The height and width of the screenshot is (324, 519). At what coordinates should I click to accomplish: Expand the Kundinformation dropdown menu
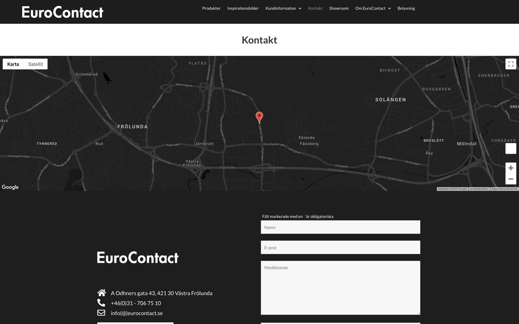[x=283, y=8]
